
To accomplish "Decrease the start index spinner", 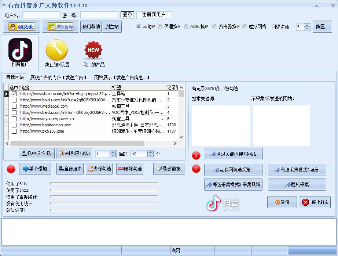I will (113, 155).
